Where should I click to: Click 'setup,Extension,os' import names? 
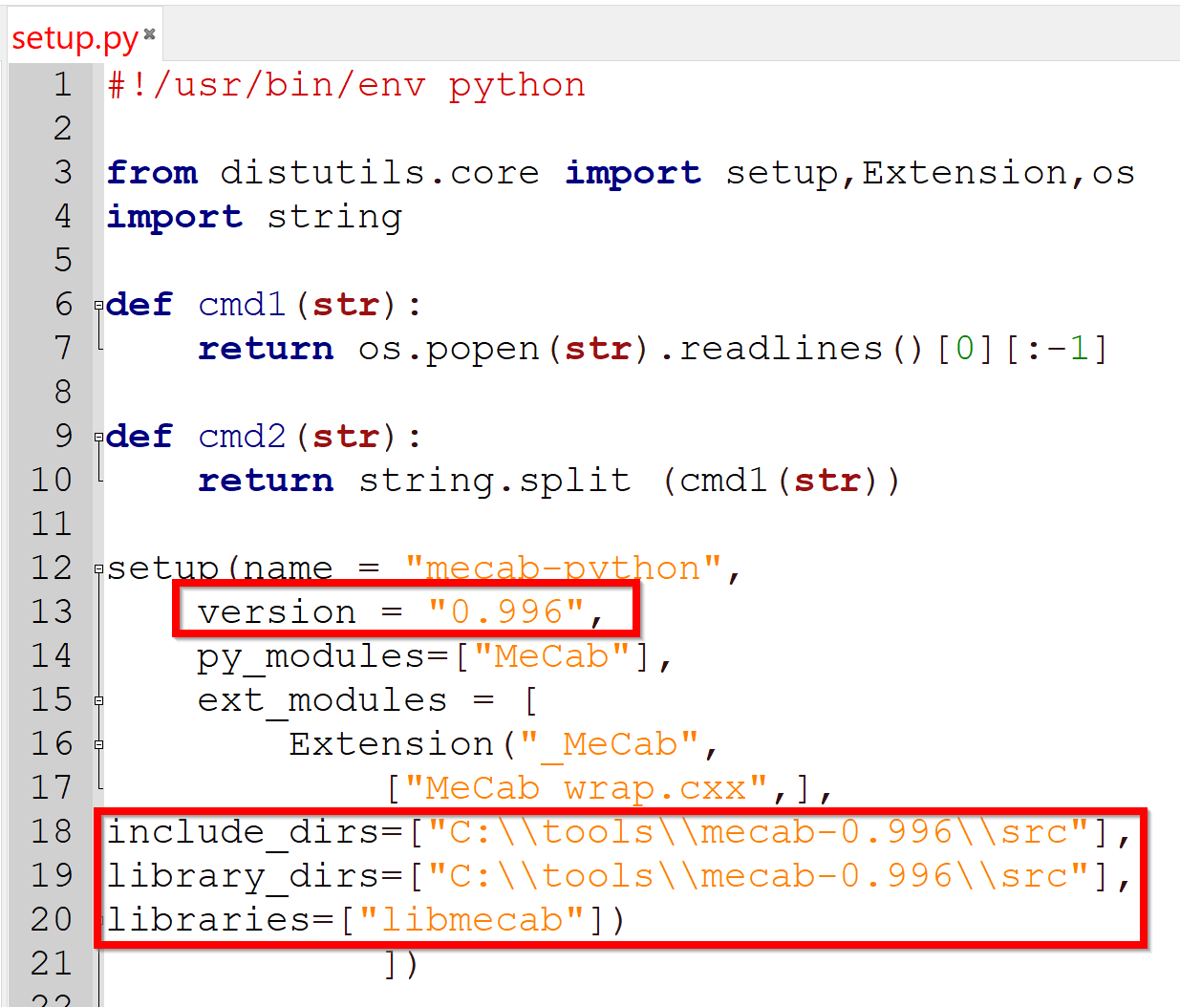click(x=930, y=173)
